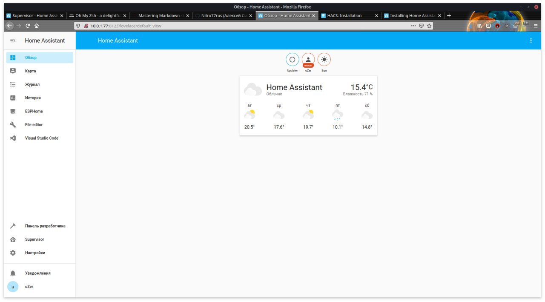
Task: Click the Уведомления bell icon
Action: [13, 273]
